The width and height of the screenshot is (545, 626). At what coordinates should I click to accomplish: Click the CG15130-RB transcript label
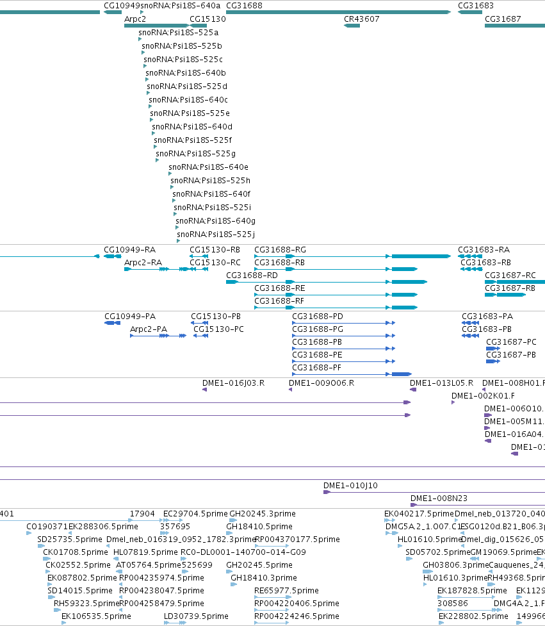[215, 250]
